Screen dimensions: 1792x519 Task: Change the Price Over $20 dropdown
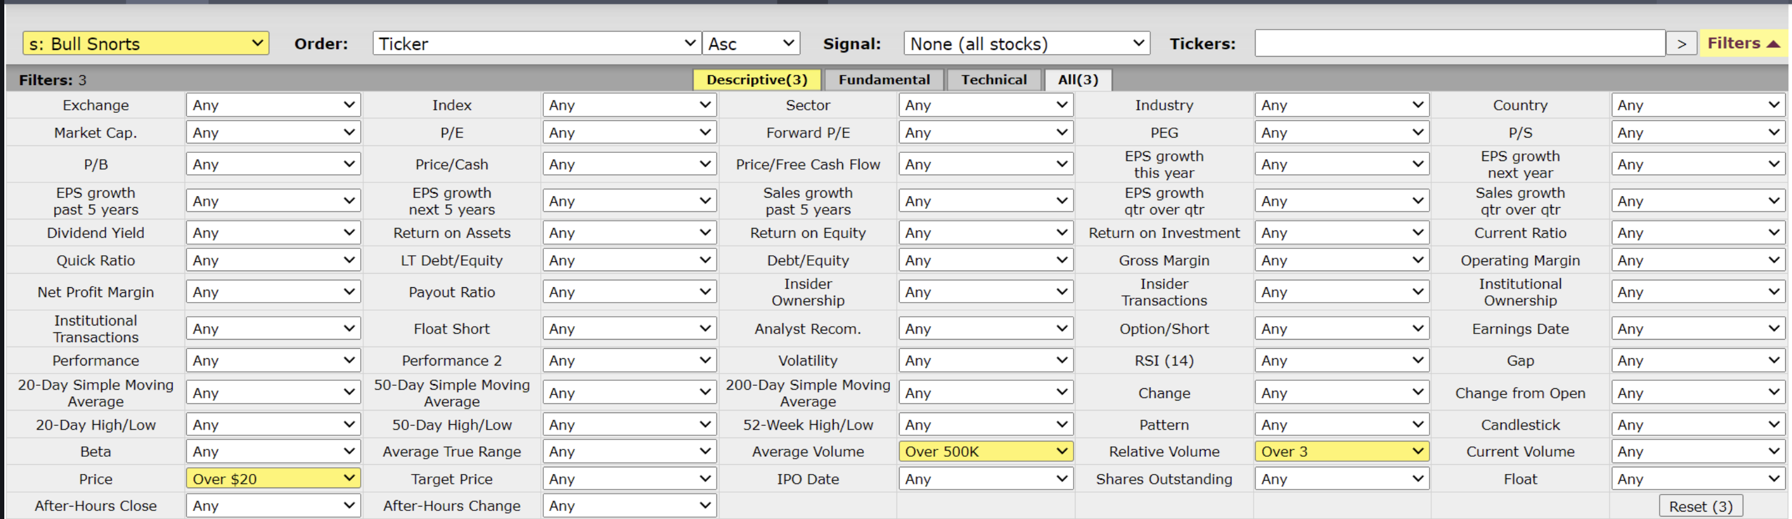(x=273, y=479)
